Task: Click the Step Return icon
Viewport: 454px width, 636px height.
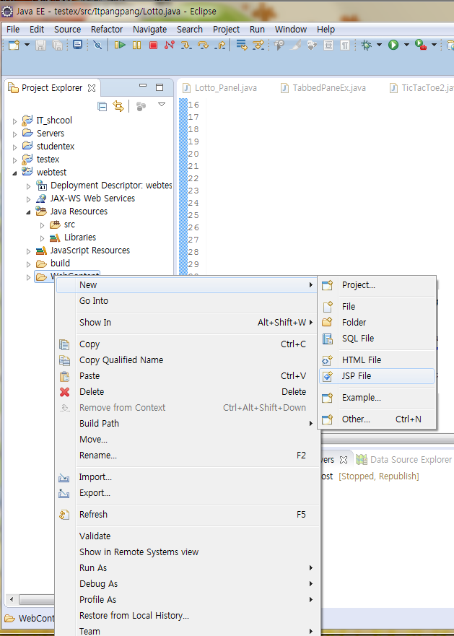Action: point(220,45)
